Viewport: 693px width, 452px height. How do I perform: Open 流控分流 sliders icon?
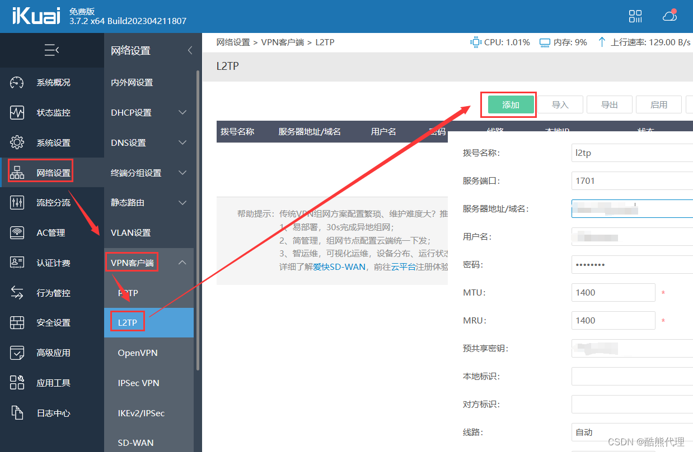tap(17, 202)
